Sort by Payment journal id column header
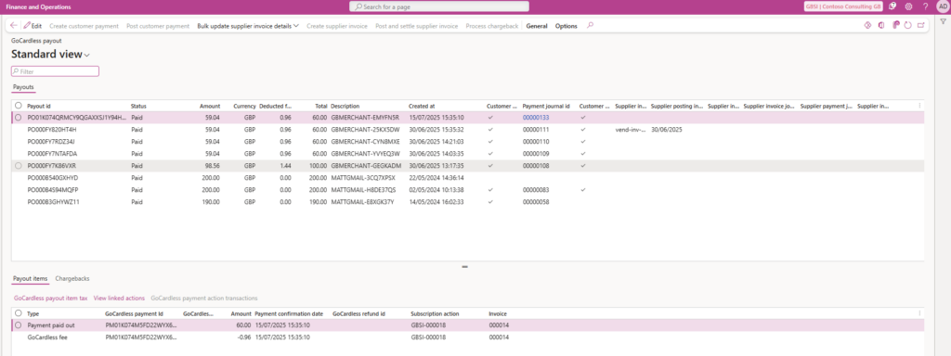The height and width of the screenshot is (356, 951). click(546, 106)
